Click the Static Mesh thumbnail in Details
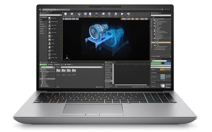 coord(163,77)
